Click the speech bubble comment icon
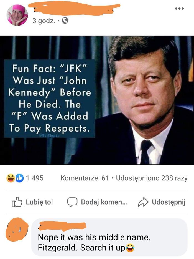 pyautogui.click(x=72, y=202)
